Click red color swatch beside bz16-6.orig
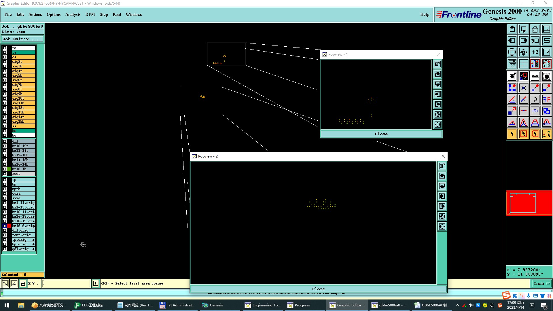The image size is (553, 311). [9, 226]
